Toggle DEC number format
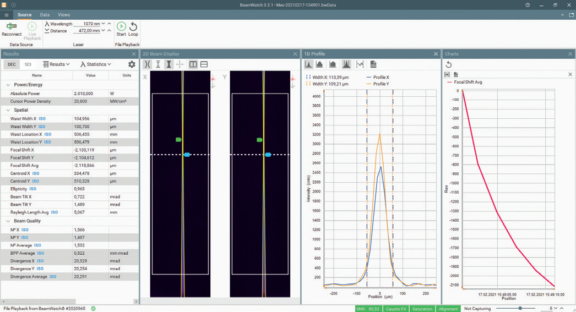Screen dimensions: 576x312 pos(12,64)
